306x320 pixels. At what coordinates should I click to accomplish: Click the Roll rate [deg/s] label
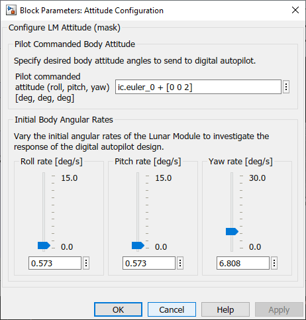point(52,162)
